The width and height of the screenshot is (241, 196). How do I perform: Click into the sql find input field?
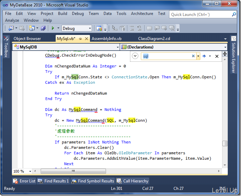[166, 56]
